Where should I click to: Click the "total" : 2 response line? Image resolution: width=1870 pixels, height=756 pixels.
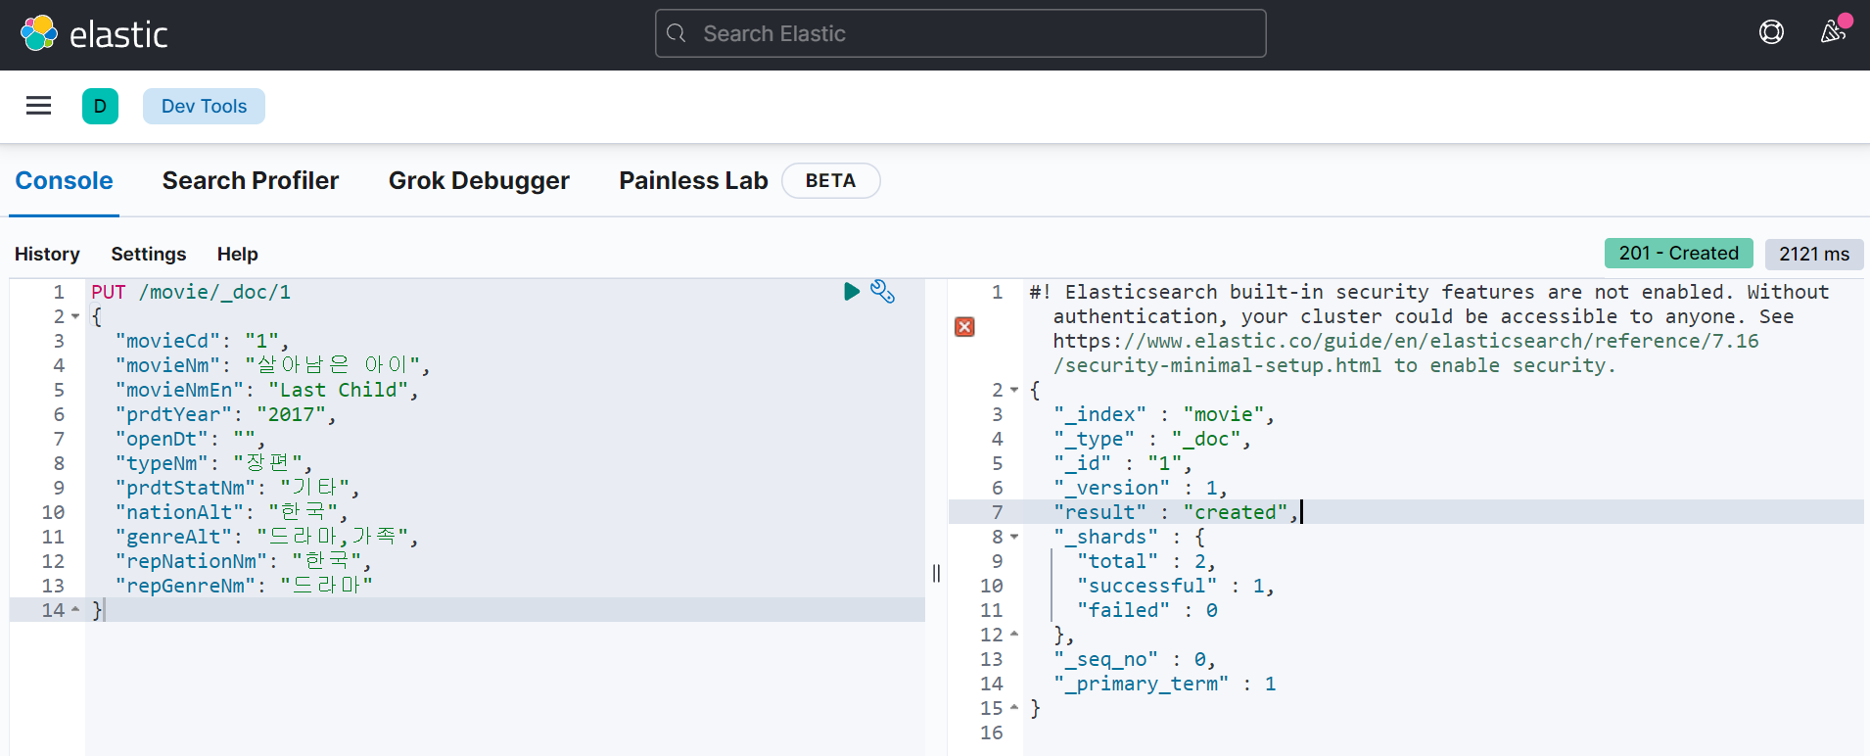coord(1146,561)
